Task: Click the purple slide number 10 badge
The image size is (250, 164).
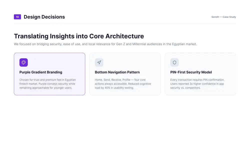Action: [17, 17]
